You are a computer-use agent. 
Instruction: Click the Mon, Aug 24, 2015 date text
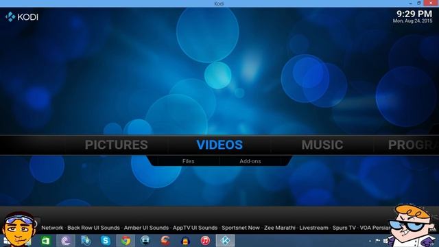click(412, 21)
